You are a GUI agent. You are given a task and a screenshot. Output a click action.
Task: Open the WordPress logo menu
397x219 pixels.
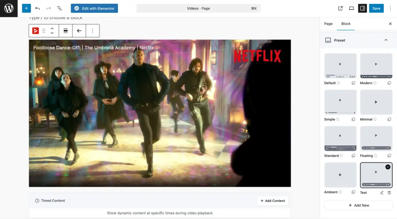click(x=9, y=9)
